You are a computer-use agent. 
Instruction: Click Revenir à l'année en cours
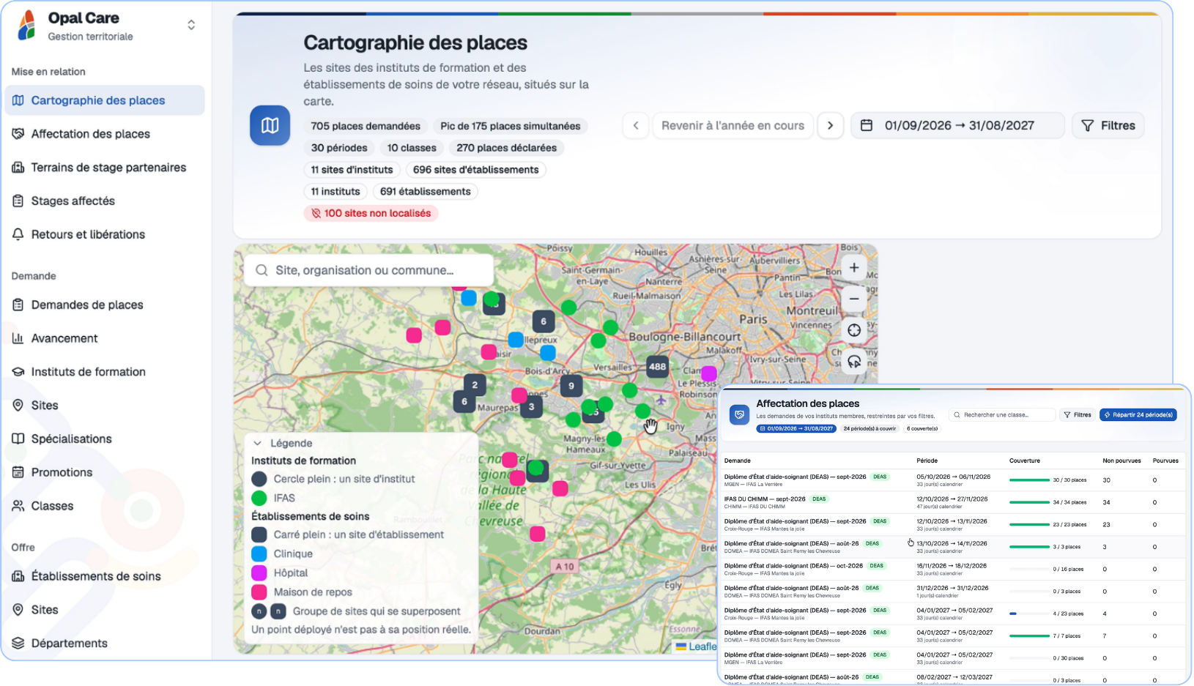(733, 126)
